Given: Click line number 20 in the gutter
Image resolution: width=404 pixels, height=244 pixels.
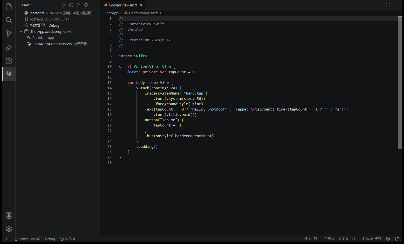Looking at the screenshot, I should pos(109,120).
